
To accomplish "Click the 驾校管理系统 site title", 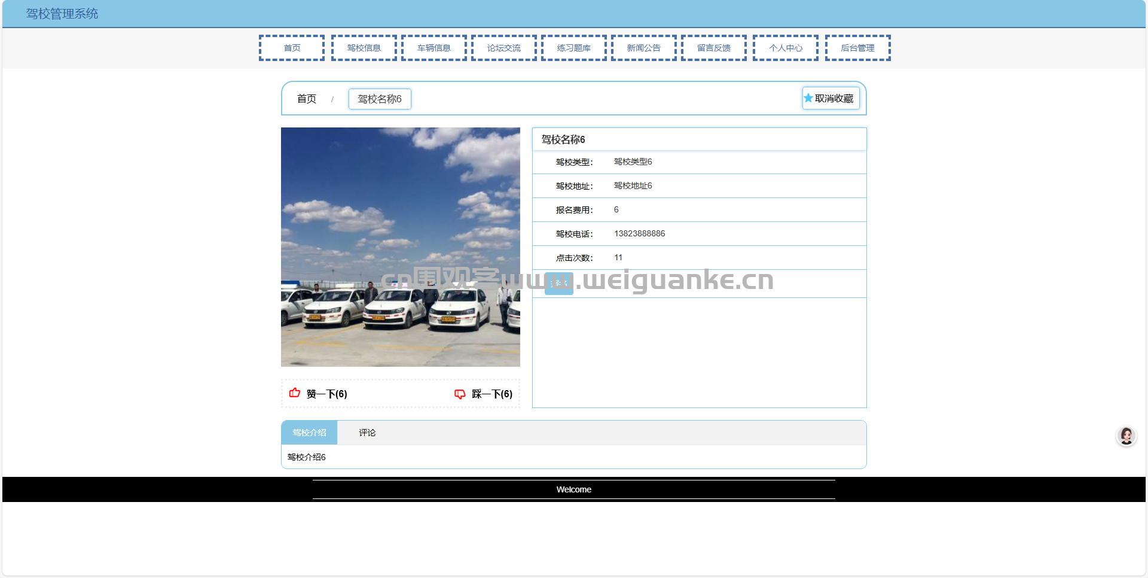I will [62, 14].
